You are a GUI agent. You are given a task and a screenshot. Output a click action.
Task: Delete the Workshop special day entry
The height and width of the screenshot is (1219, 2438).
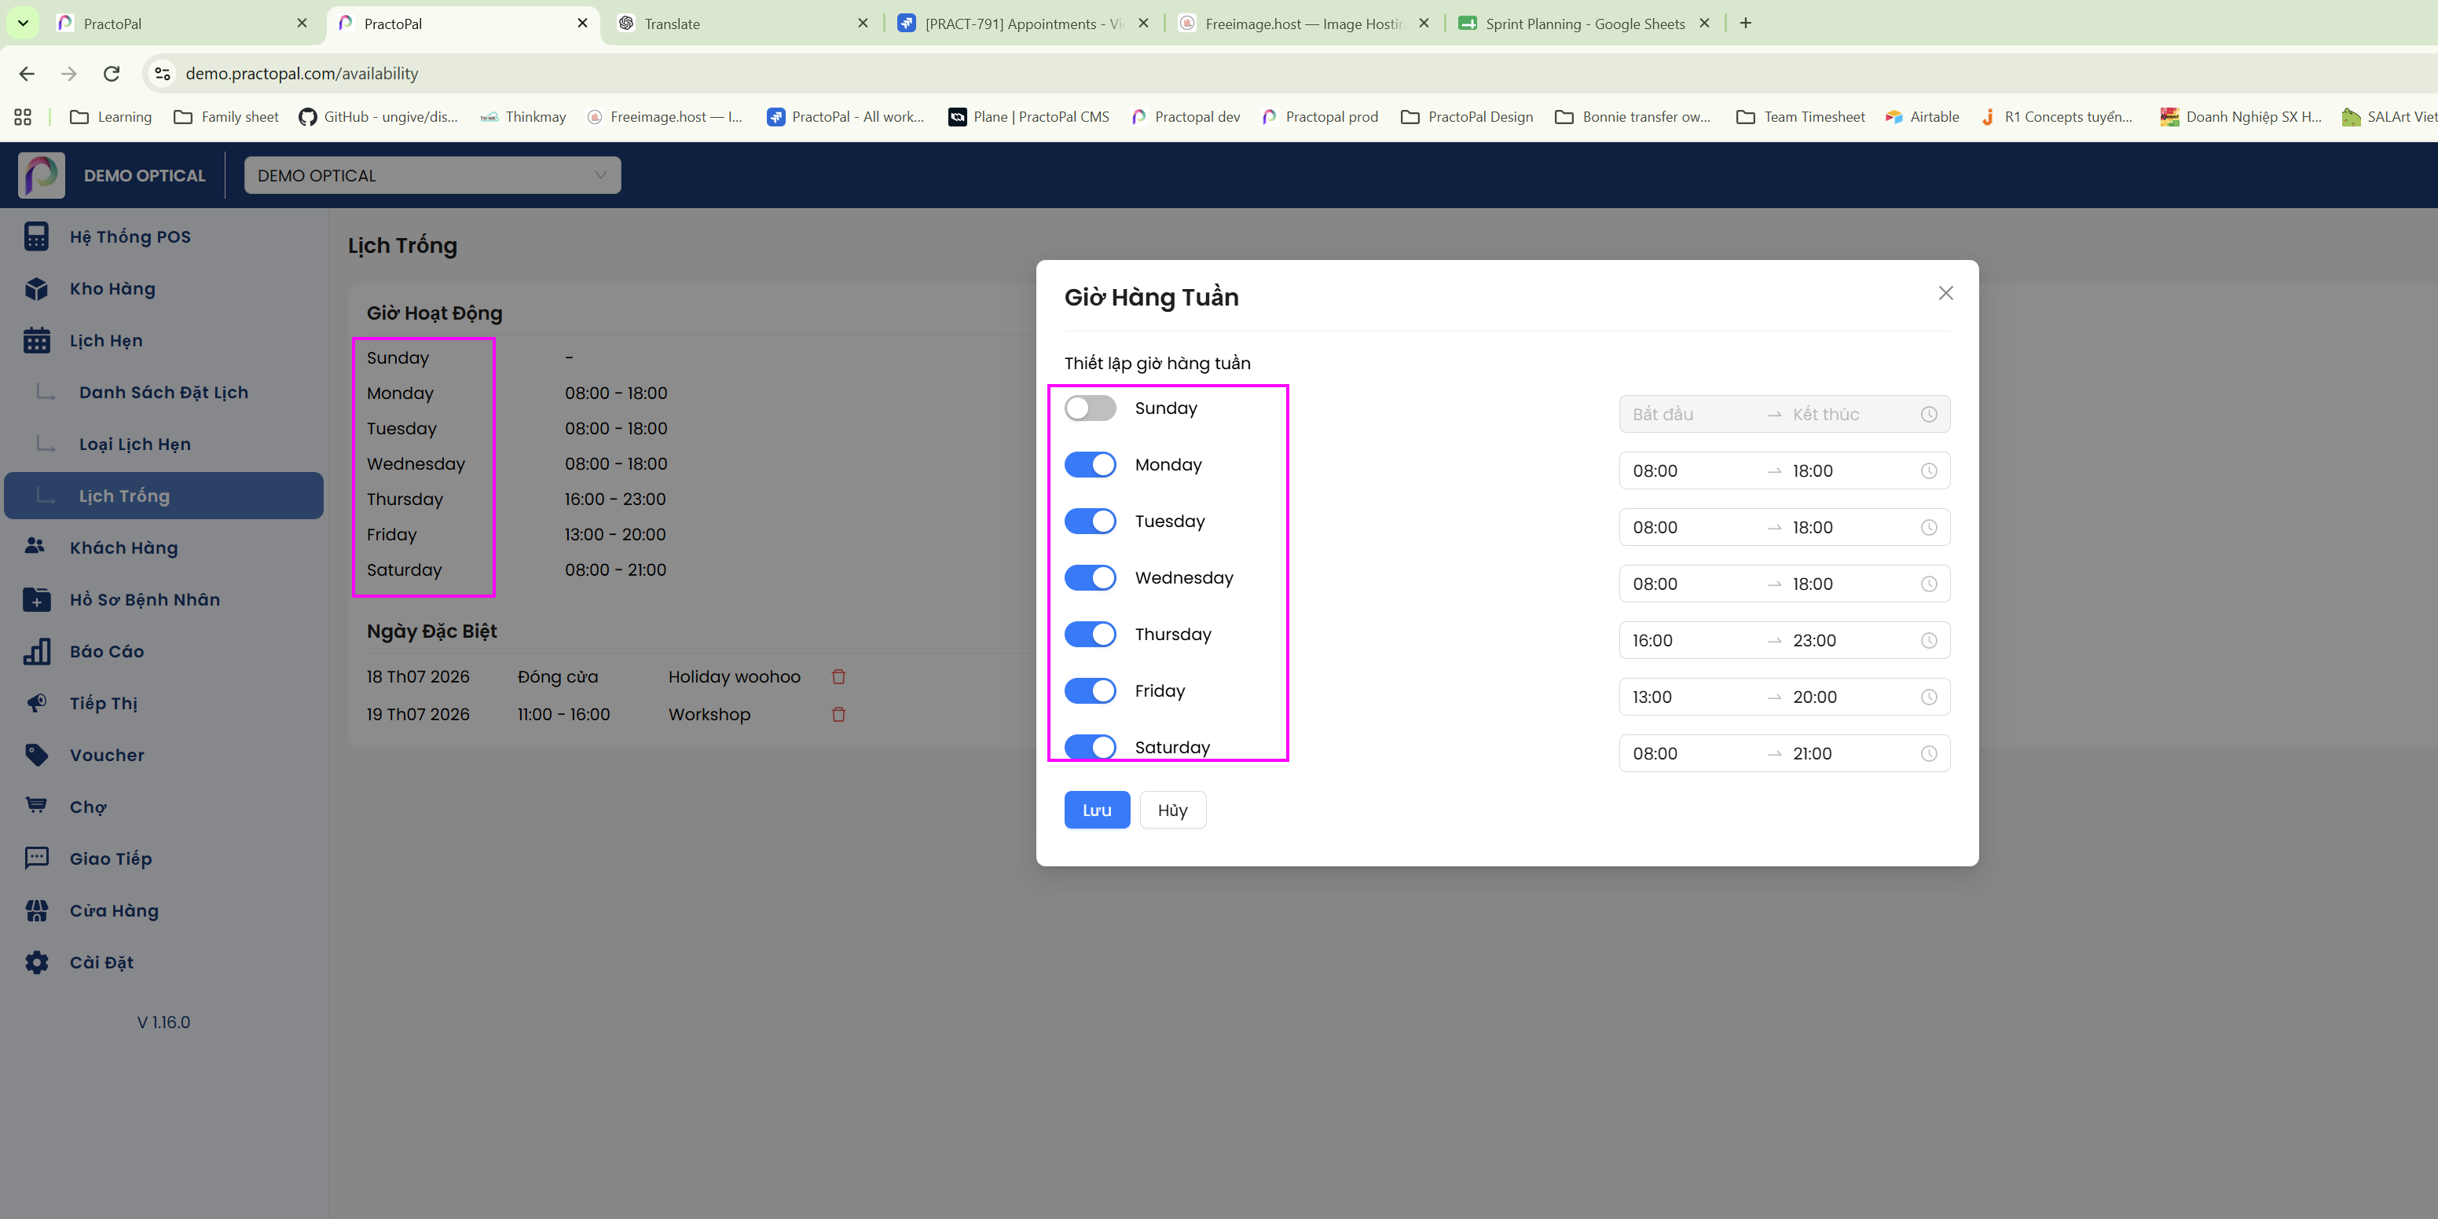pos(838,715)
